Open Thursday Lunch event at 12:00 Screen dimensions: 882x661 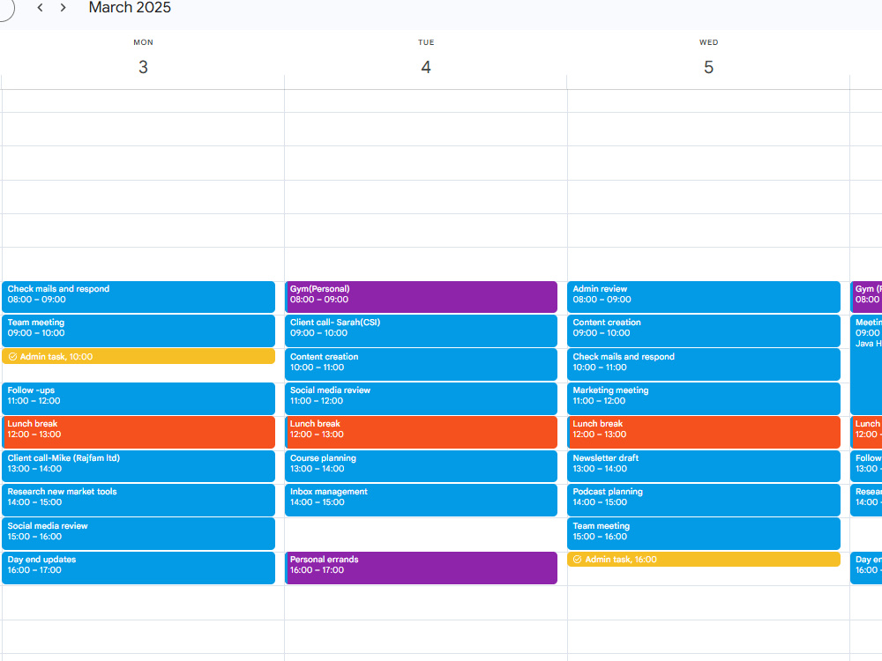pos(866,432)
